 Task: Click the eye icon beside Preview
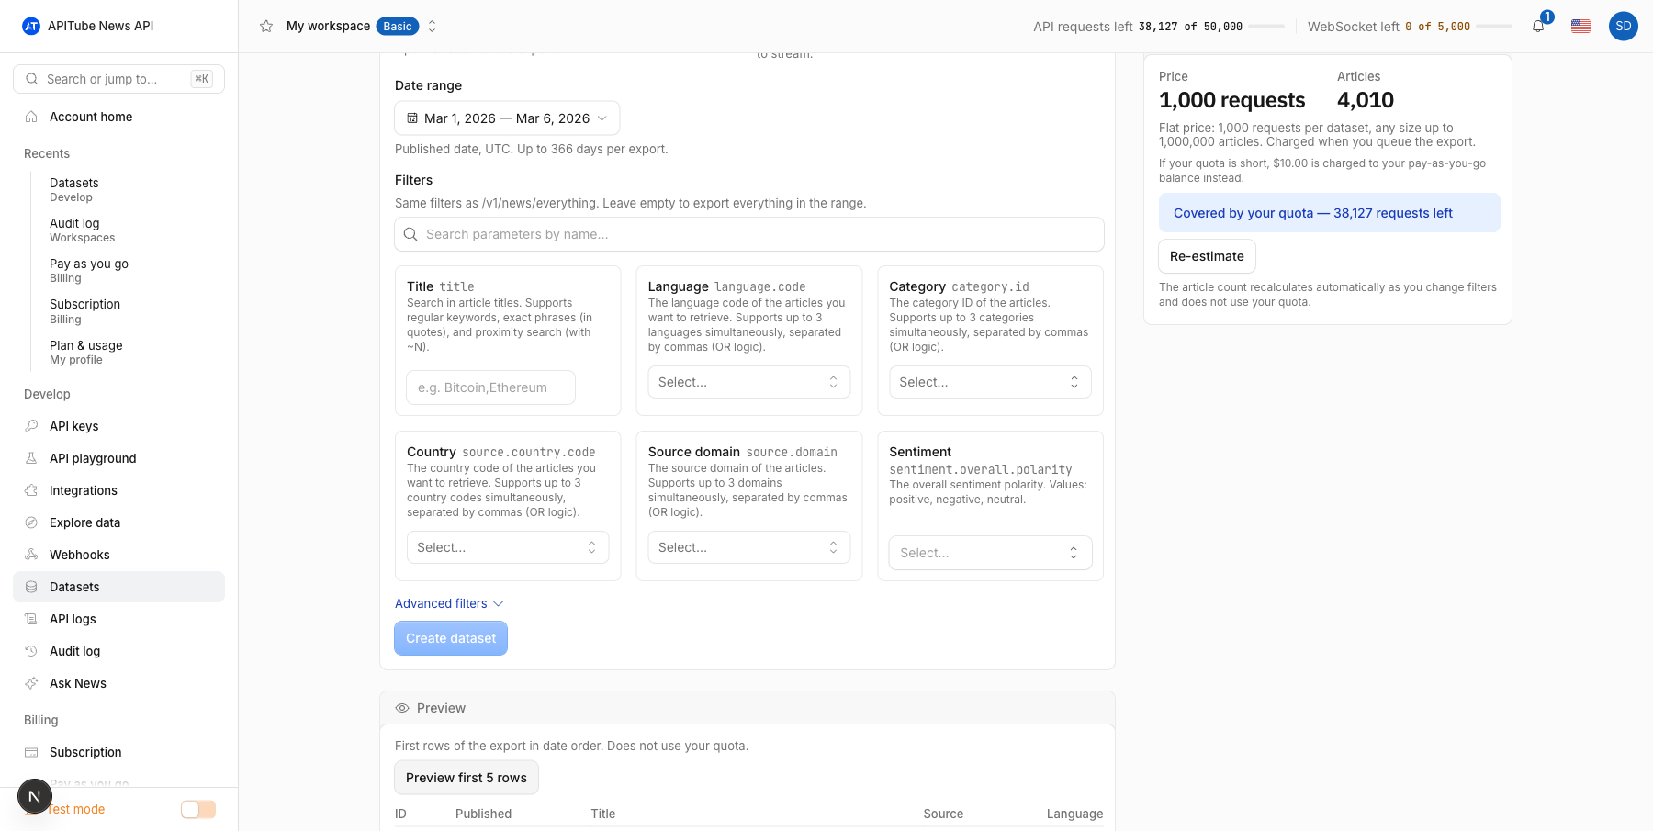(x=402, y=708)
